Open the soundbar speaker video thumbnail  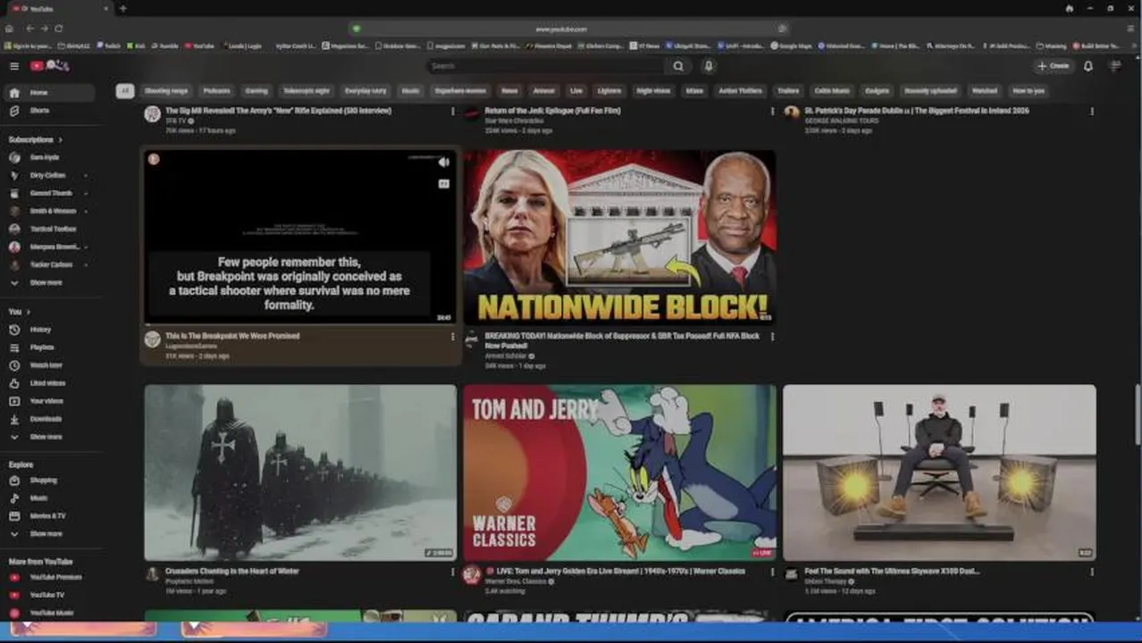point(939,472)
